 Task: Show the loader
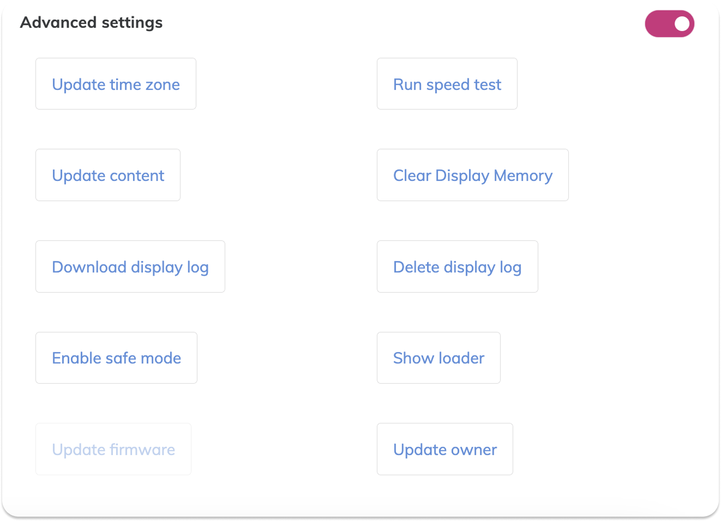pyautogui.click(x=438, y=358)
